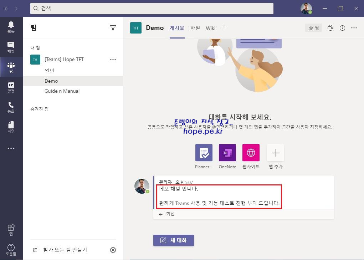364x260 pixels.
Task: Toggle the team visibility eye button (팀)
Action: tap(314, 28)
